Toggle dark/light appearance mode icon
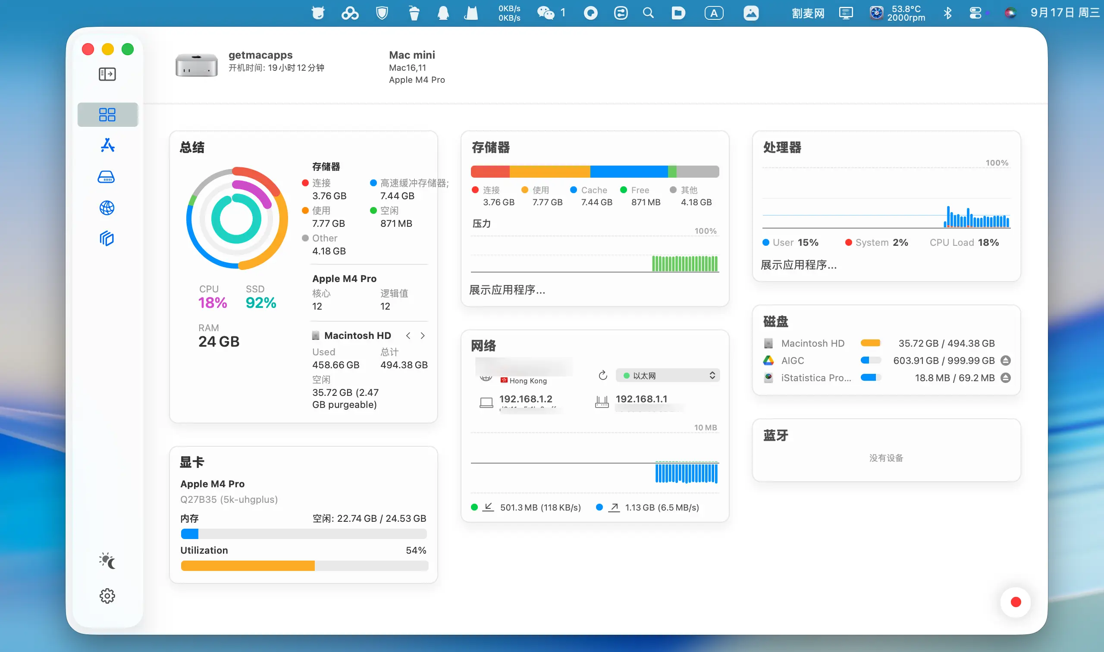1104x652 pixels. (107, 561)
